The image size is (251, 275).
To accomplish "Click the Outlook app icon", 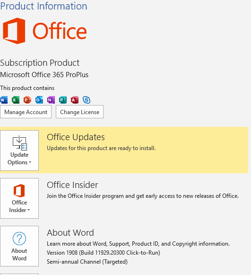I will point(39,100).
